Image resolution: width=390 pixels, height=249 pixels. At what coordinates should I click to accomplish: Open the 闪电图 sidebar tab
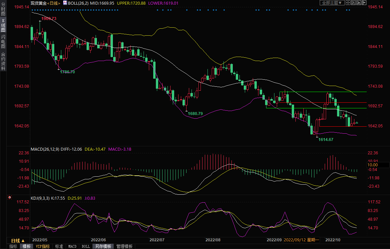[3, 41]
